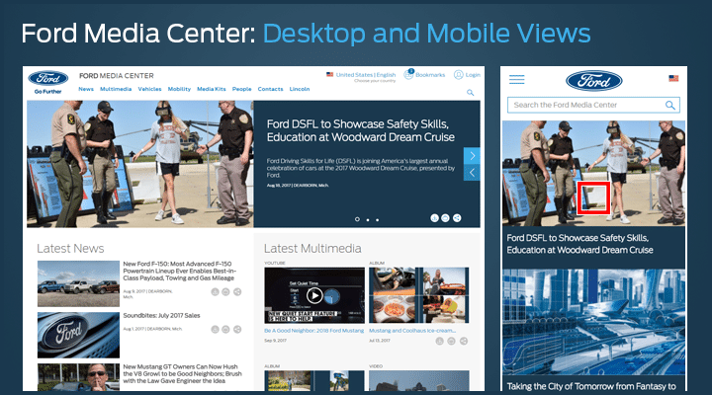The height and width of the screenshot is (395, 712).
Task: Open the New Ford F-150 news headline
Action: 179,271
